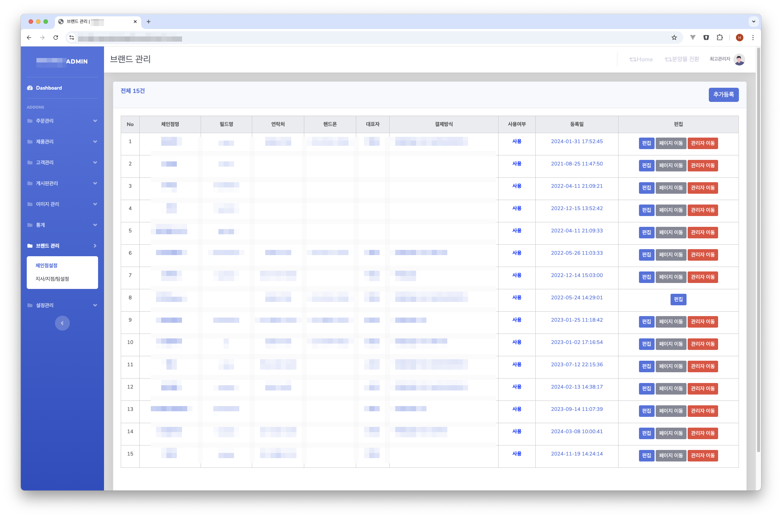Click 페이지 이동 button for row 13
Image resolution: width=782 pixels, height=518 pixels.
[x=671, y=411]
